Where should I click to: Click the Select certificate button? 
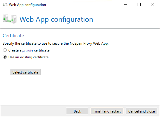click(x=25, y=72)
